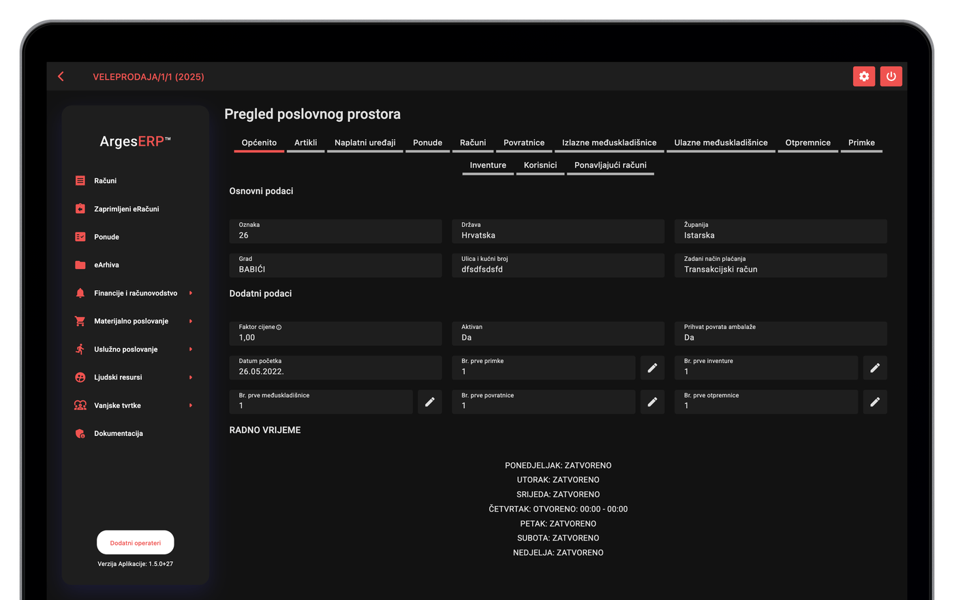Screen dimensions: 954x600
Task: Click pencil next to Br. prve povratnice
Action: point(652,402)
